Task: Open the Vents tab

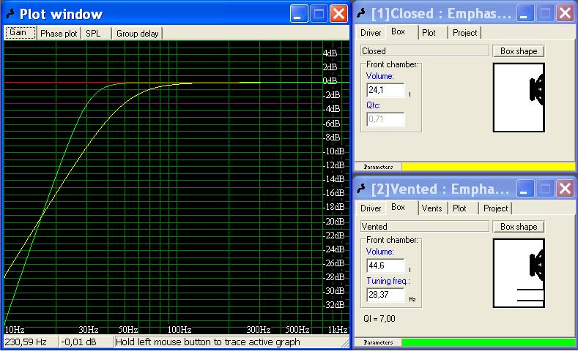Action: point(431,208)
